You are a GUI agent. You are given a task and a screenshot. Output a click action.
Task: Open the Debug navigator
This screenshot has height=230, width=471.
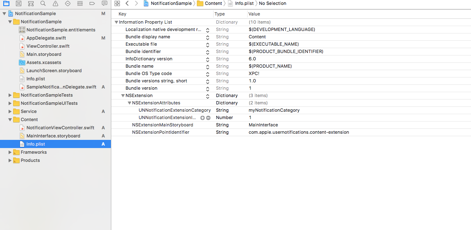tap(80, 4)
